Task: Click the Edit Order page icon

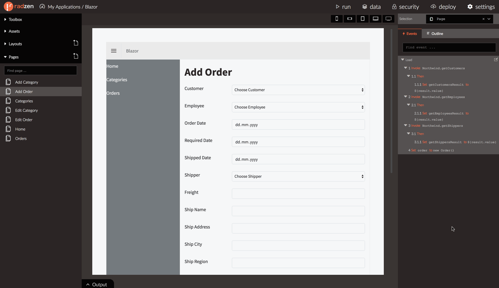Action: coord(9,120)
